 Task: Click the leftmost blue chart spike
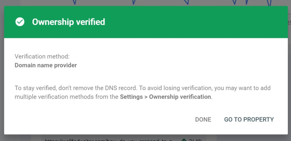pos(74,3)
